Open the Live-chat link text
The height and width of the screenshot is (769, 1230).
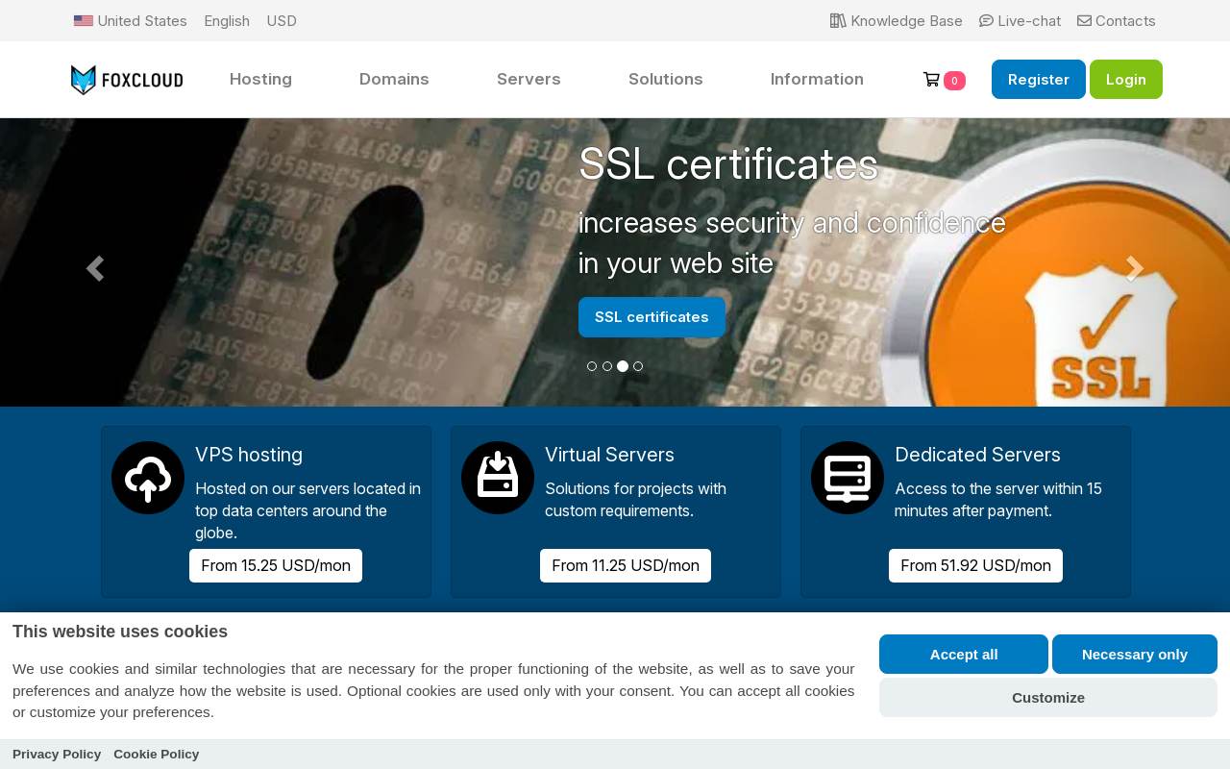point(1029,21)
